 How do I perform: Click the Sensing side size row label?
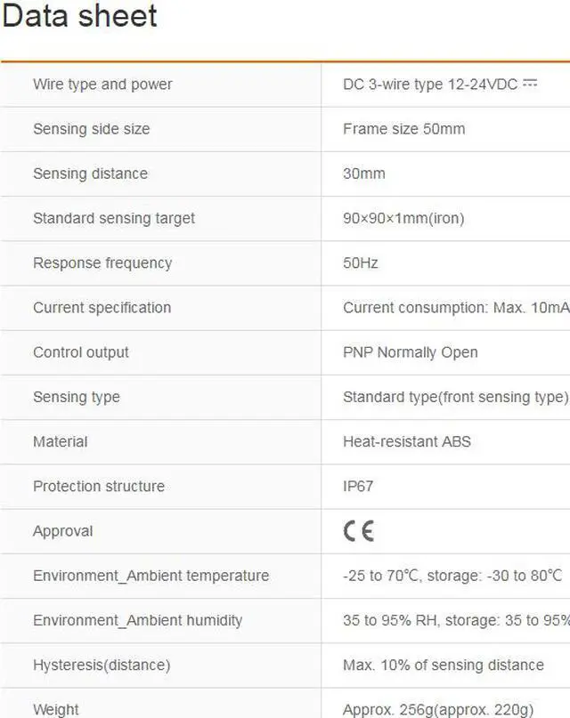(x=91, y=129)
